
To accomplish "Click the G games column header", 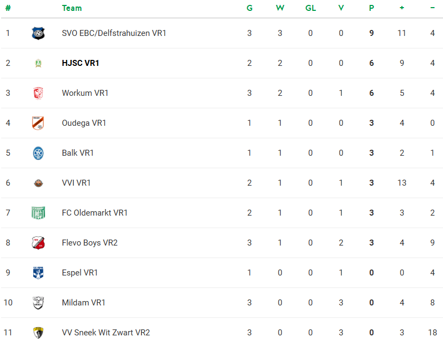I will tap(249, 8).
